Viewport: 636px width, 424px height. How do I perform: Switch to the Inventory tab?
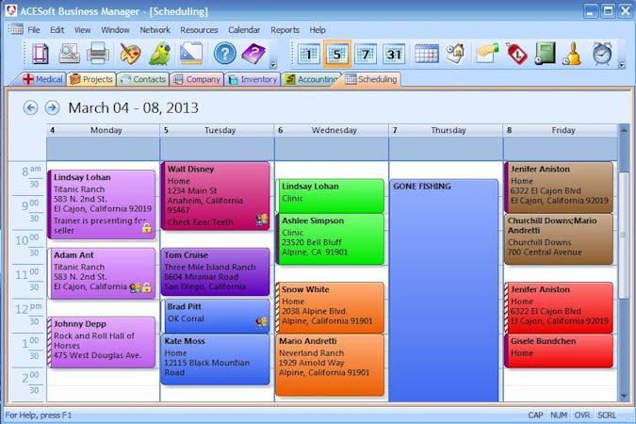pyautogui.click(x=253, y=79)
